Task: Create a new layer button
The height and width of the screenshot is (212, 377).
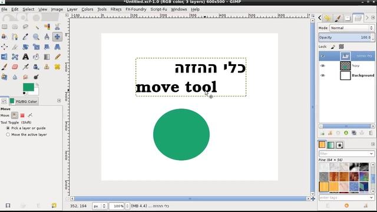Action: tap(322, 133)
